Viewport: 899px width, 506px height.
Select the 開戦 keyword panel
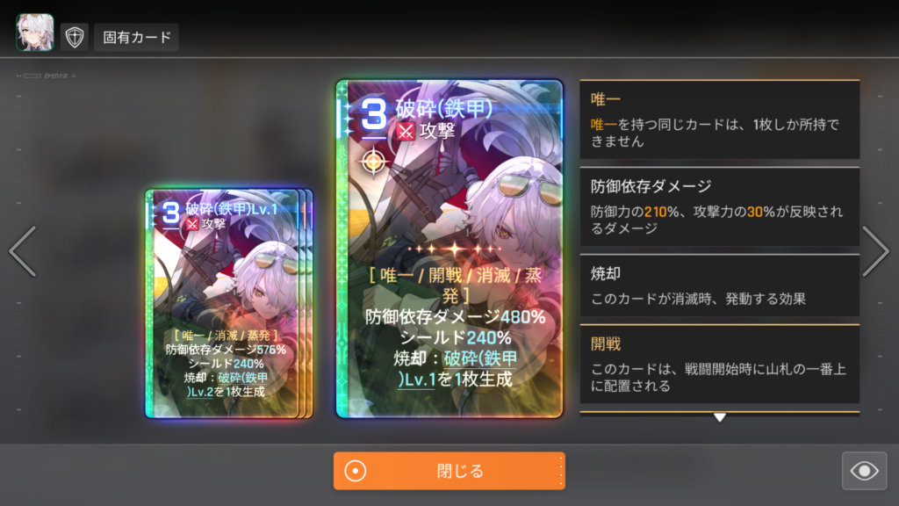720,364
